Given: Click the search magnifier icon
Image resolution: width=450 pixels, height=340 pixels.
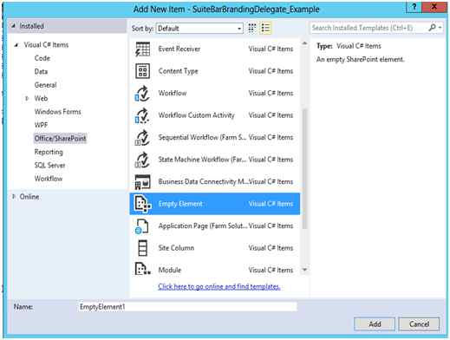Looking at the screenshot, I should click(x=432, y=28).
